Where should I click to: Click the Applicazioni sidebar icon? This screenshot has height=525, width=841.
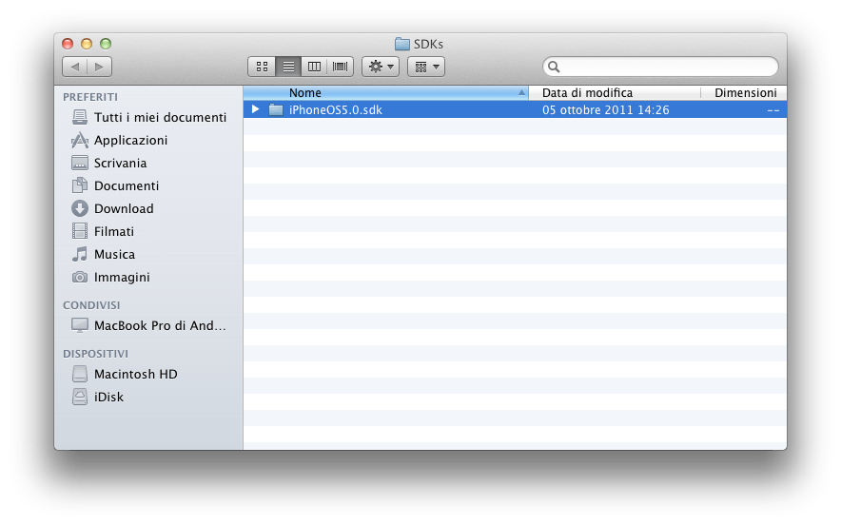point(79,140)
